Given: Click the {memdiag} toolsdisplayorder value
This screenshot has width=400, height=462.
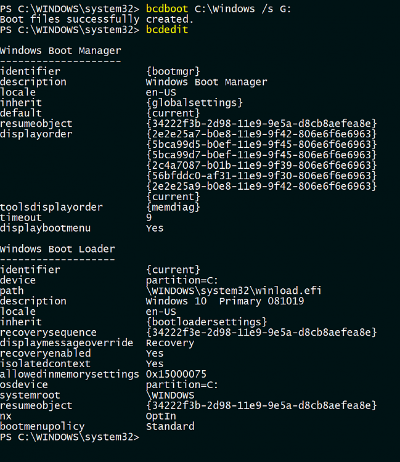Looking at the screenshot, I should (173, 207).
